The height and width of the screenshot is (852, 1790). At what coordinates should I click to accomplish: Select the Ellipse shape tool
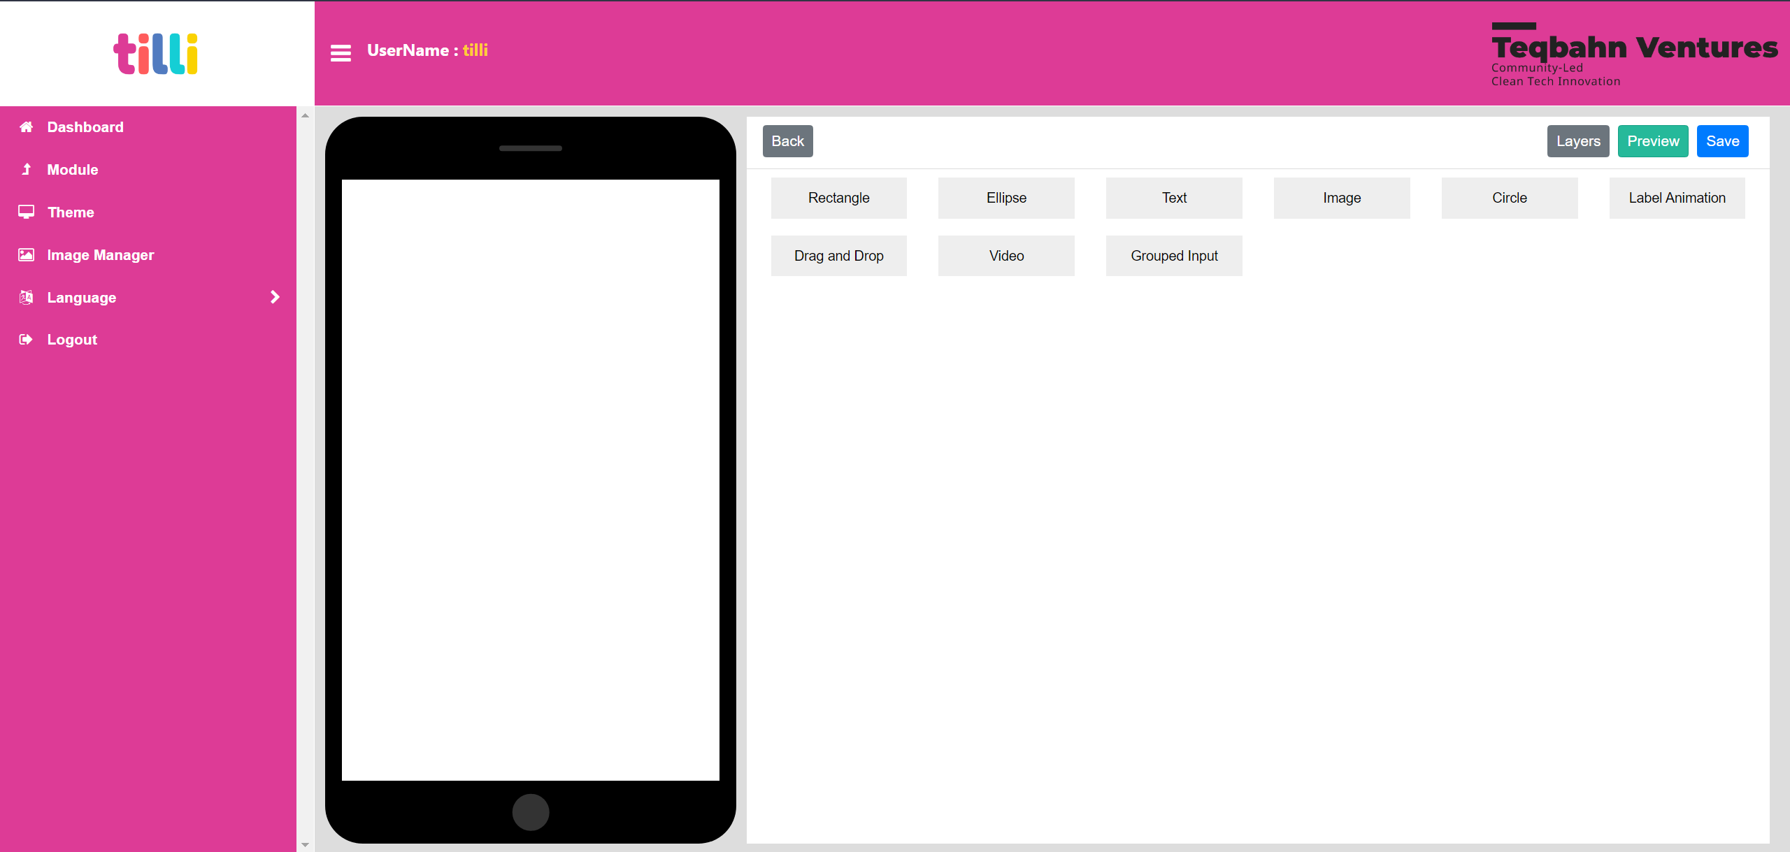(1005, 197)
